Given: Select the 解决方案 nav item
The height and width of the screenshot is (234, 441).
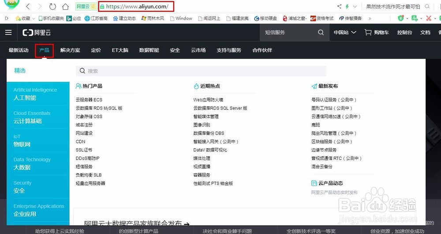Looking at the screenshot, I should (x=70, y=50).
